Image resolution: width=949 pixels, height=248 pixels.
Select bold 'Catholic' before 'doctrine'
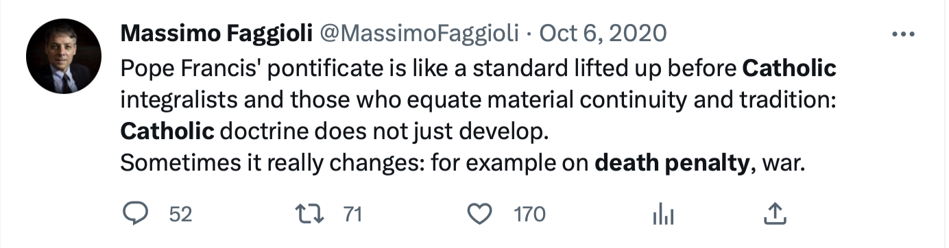[x=167, y=129]
